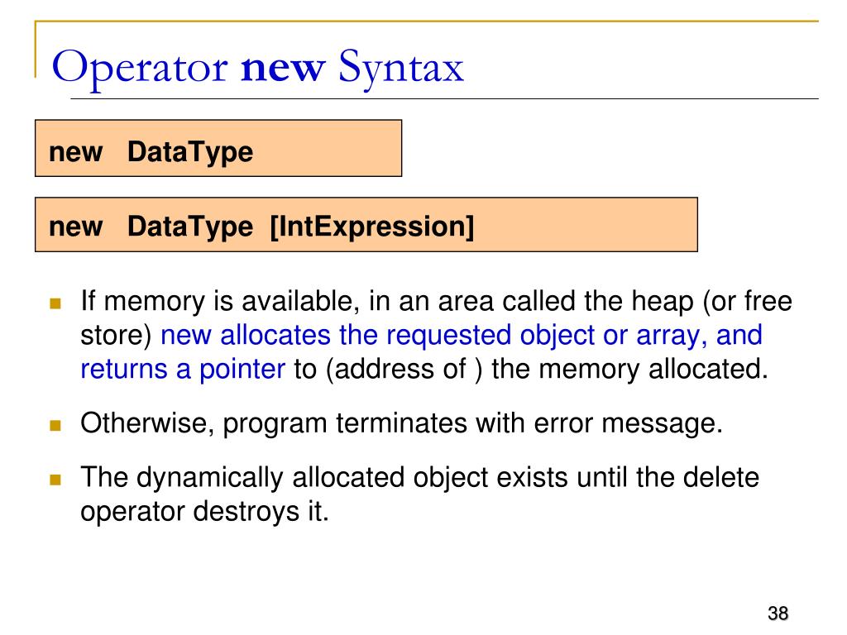Click the word "Syntax" in the title

pos(400,68)
